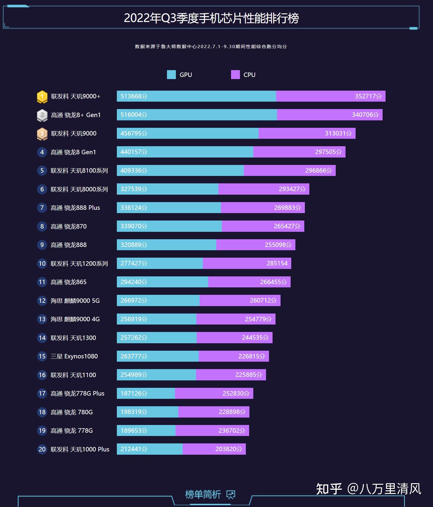Select the rank 10 number badge
The image size is (433, 507).
click(42, 264)
